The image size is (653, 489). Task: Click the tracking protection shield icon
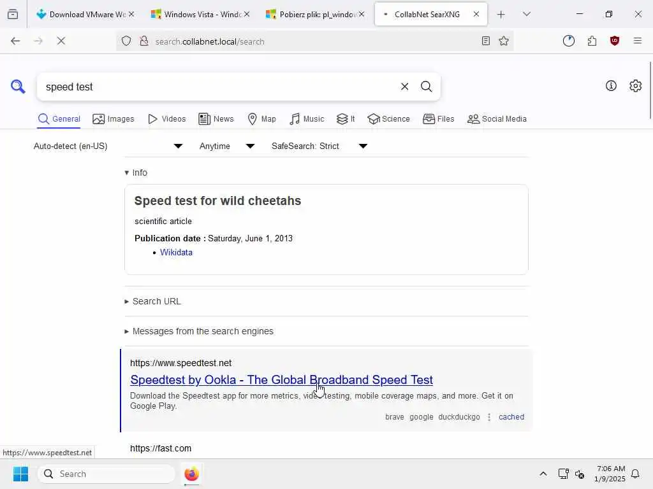[126, 41]
